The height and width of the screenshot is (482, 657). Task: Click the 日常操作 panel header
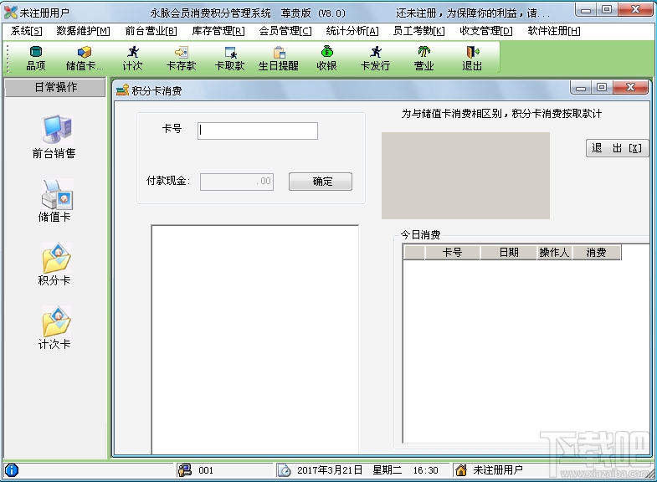[x=55, y=87]
